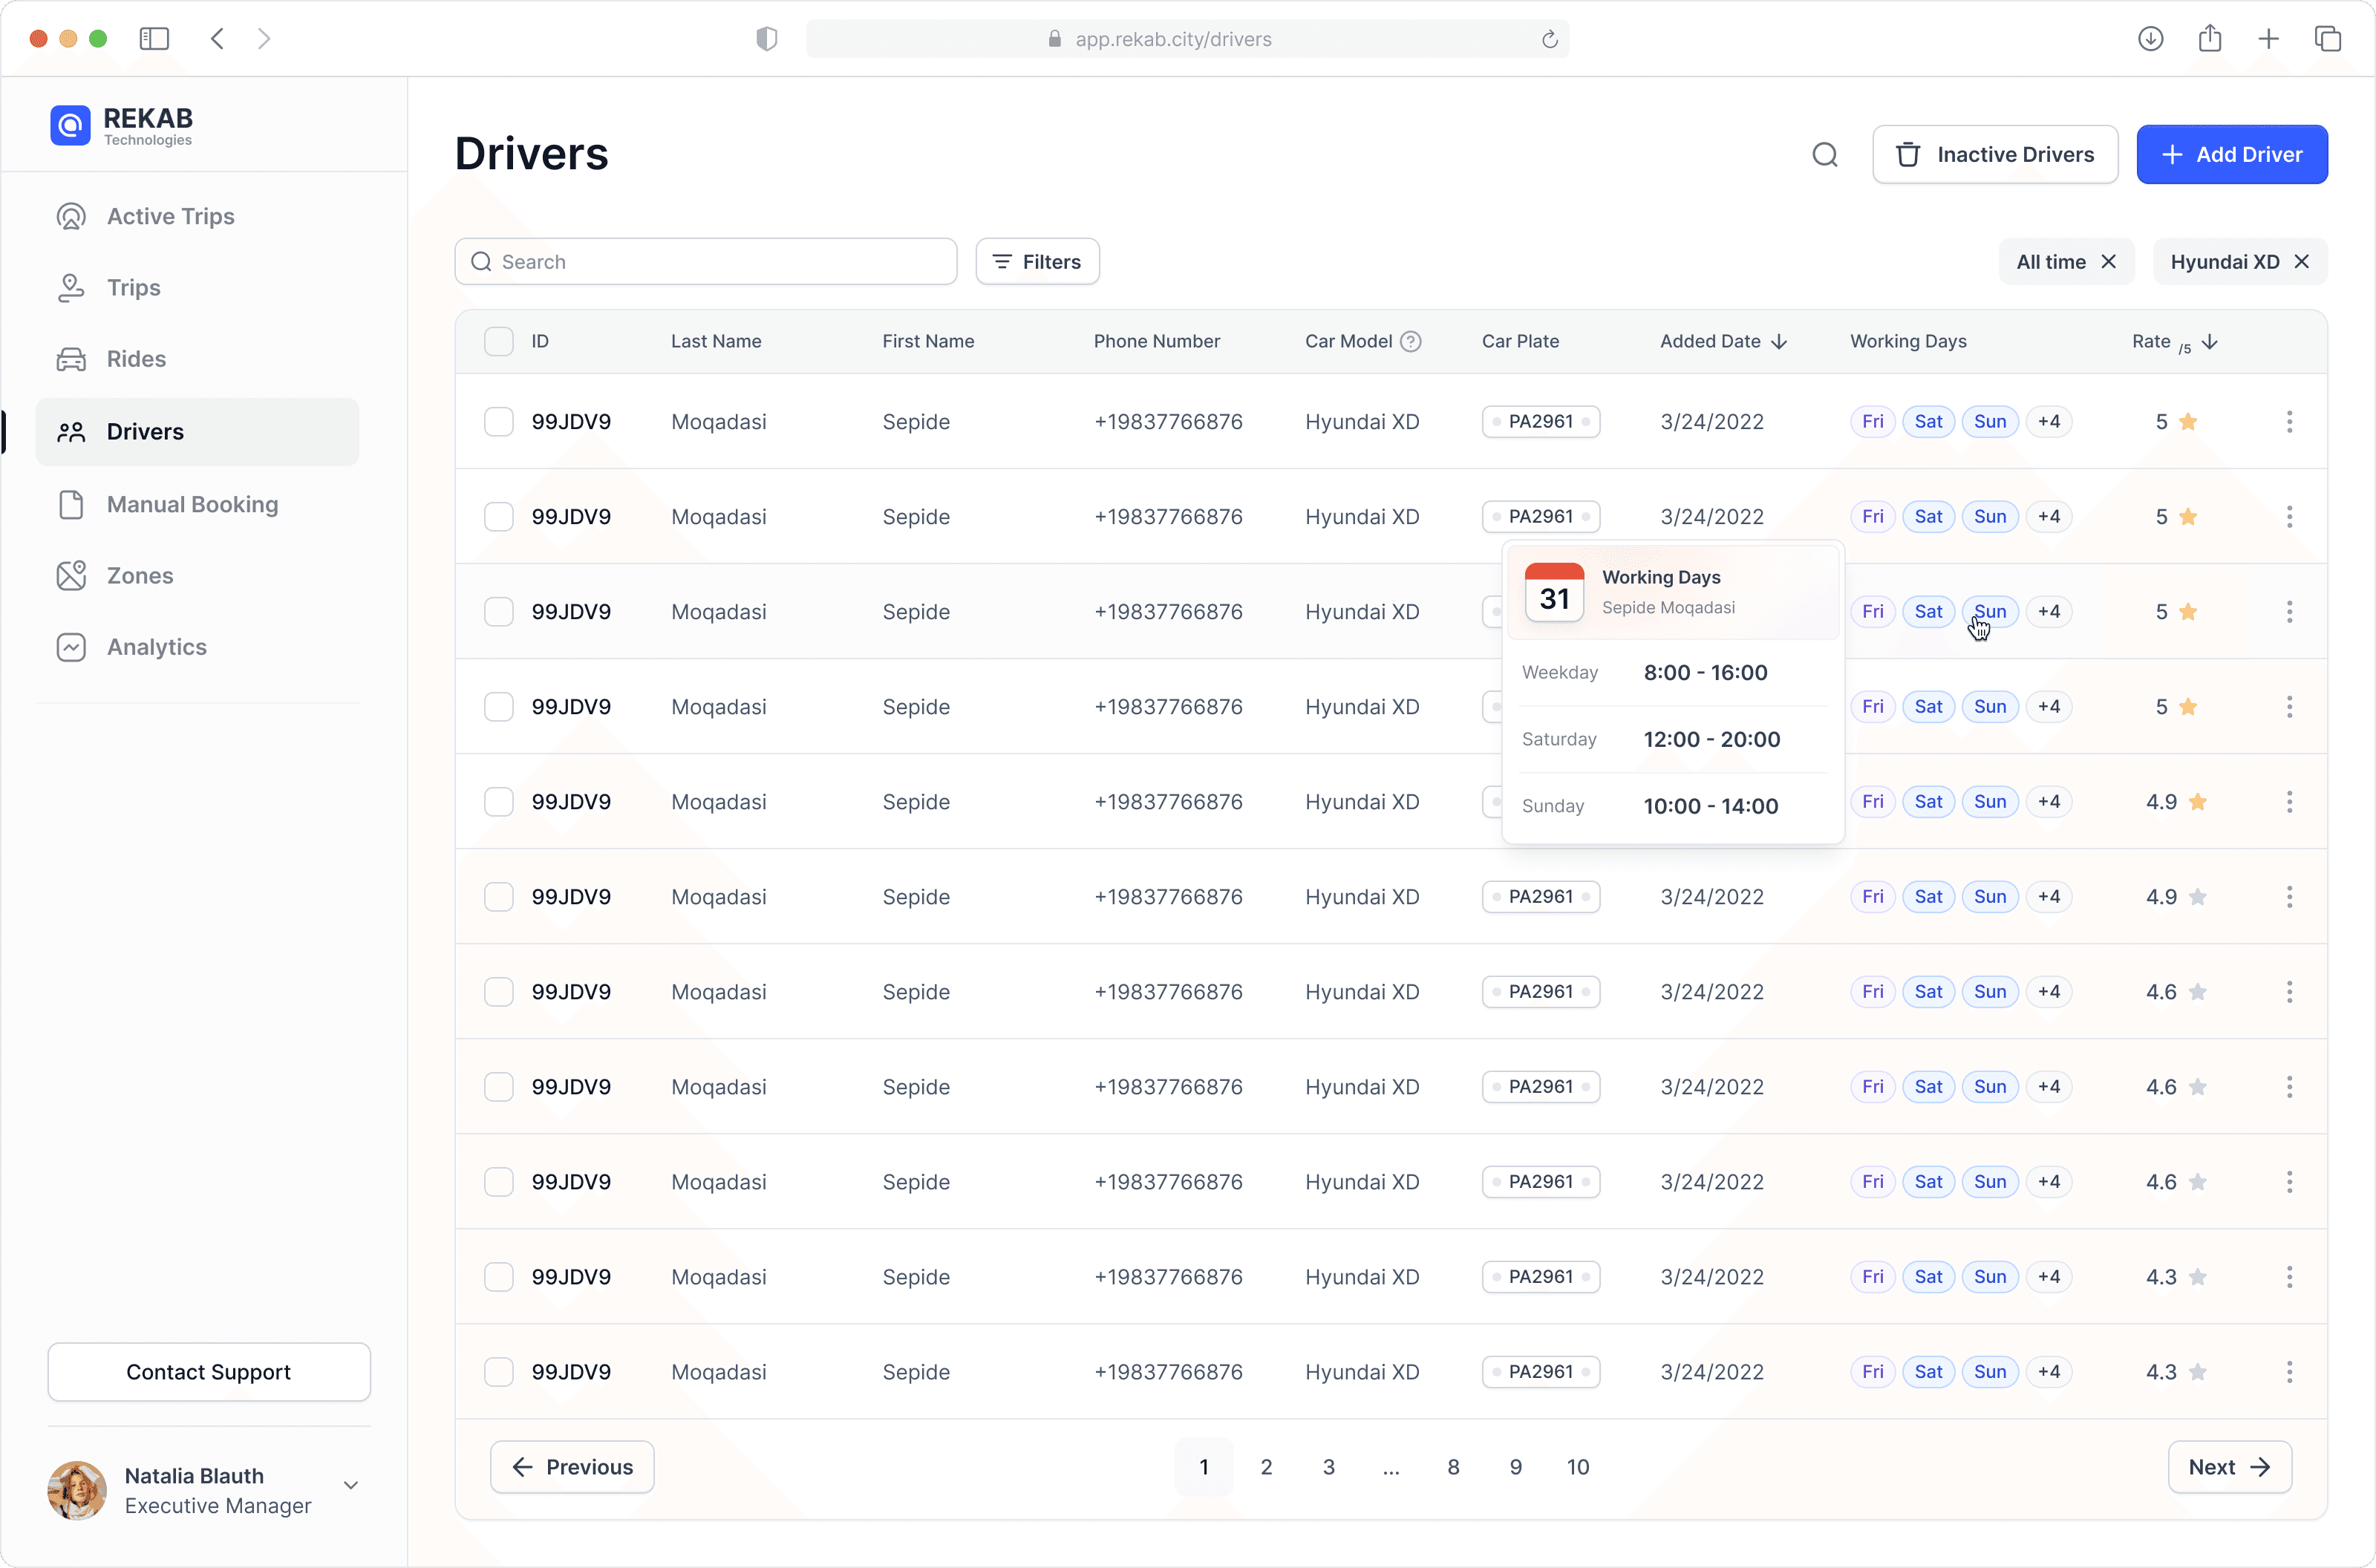This screenshot has height=1568, width=2376.
Task: Click the magnifier search icon beside Inactive Drivers
Action: tap(1825, 154)
